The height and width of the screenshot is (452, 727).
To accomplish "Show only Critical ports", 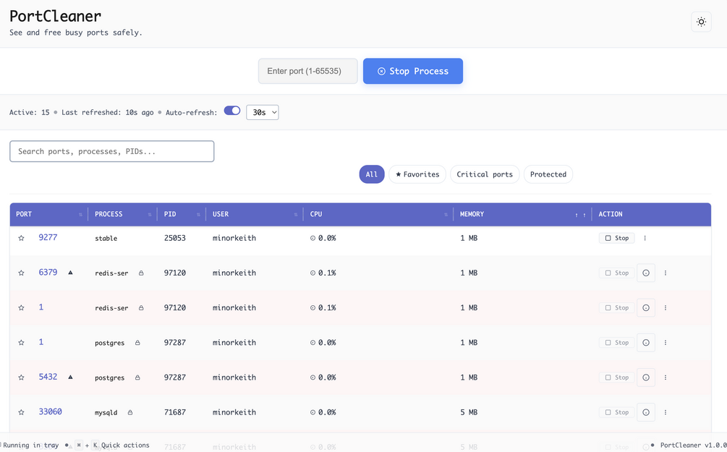I will click(x=485, y=174).
